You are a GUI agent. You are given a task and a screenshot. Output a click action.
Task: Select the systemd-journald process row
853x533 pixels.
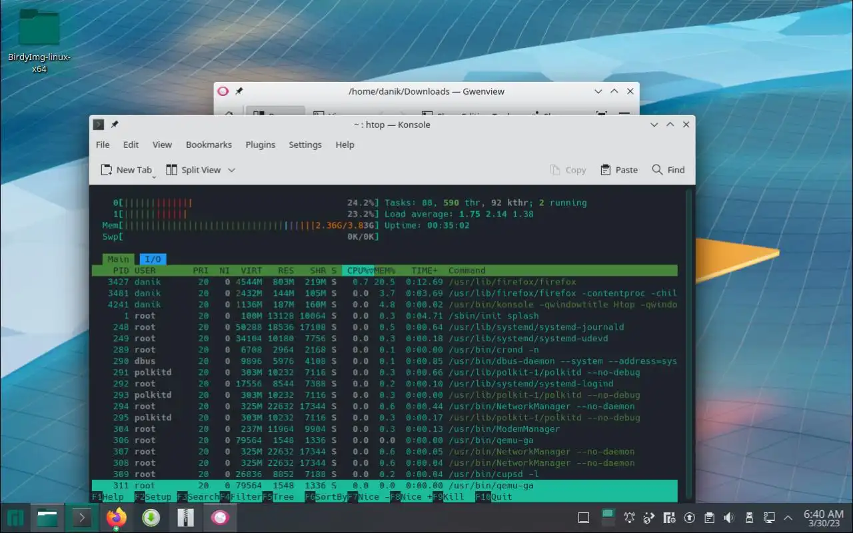point(385,327)
